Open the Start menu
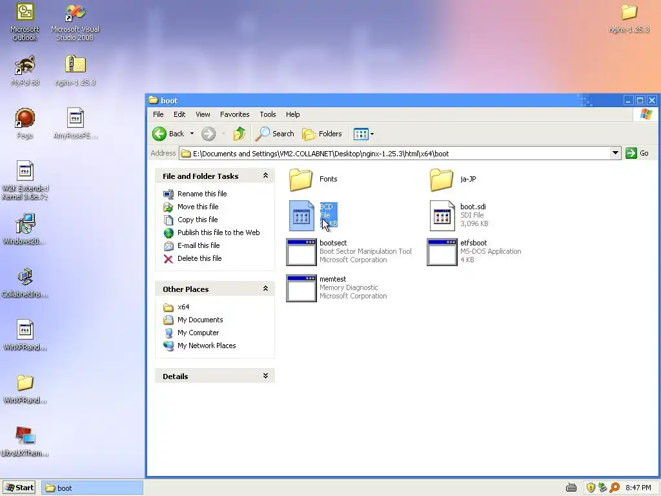This screenshot has width=661, height=496. pyautogui.click(x=19, y=488)
